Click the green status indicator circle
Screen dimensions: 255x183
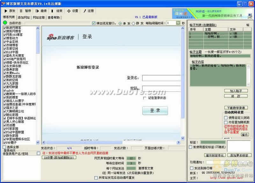5,23
